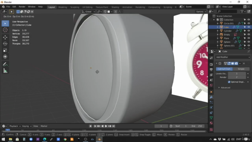This screenshot has height=142, width=252.
Task: Switch to the Modeling workspace tab
Action: tap(63, 7)
